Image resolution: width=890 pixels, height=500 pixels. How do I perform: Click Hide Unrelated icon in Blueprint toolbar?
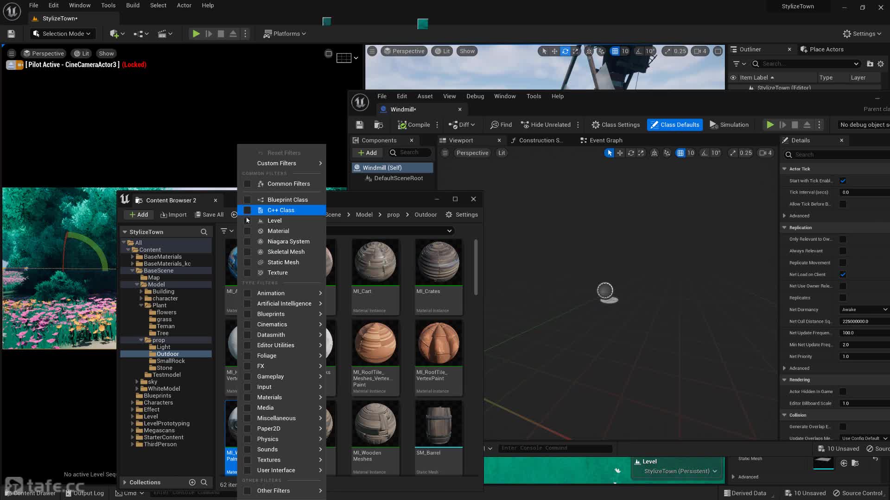(x=525, y=125)
